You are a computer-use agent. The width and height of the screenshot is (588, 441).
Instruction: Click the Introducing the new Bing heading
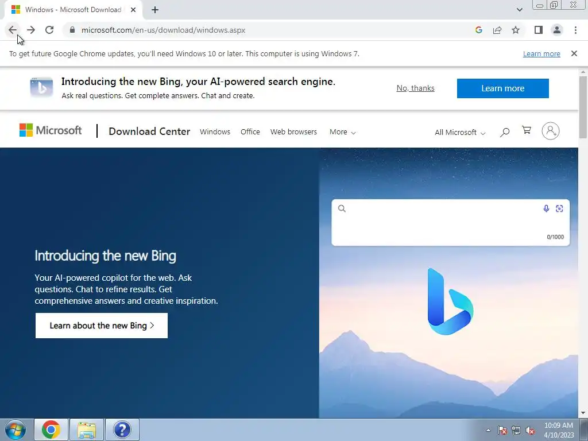pos(106,256)
